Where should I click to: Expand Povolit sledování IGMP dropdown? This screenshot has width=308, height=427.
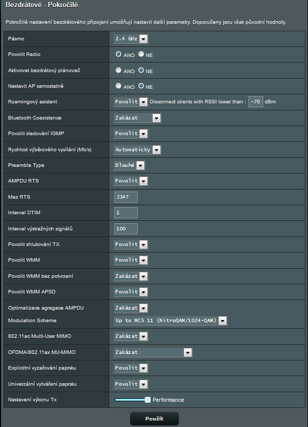coord(131,134)
